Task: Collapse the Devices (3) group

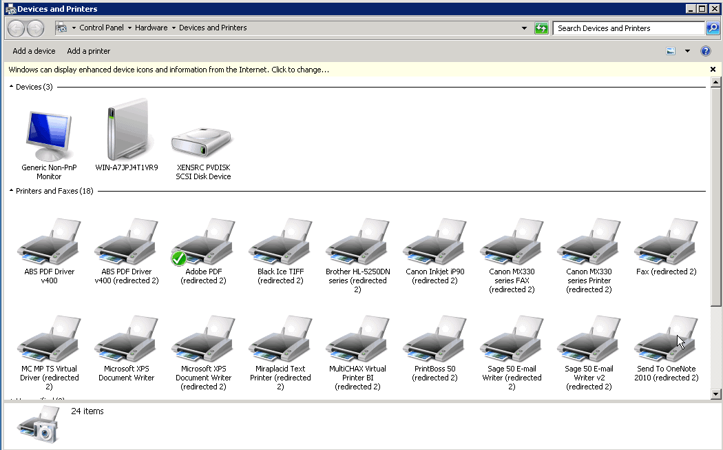Action: click(11, 87)
